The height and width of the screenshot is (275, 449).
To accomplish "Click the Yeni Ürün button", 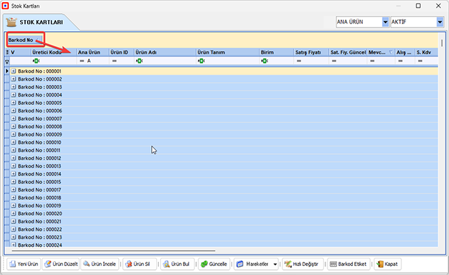I will point(23,264).
